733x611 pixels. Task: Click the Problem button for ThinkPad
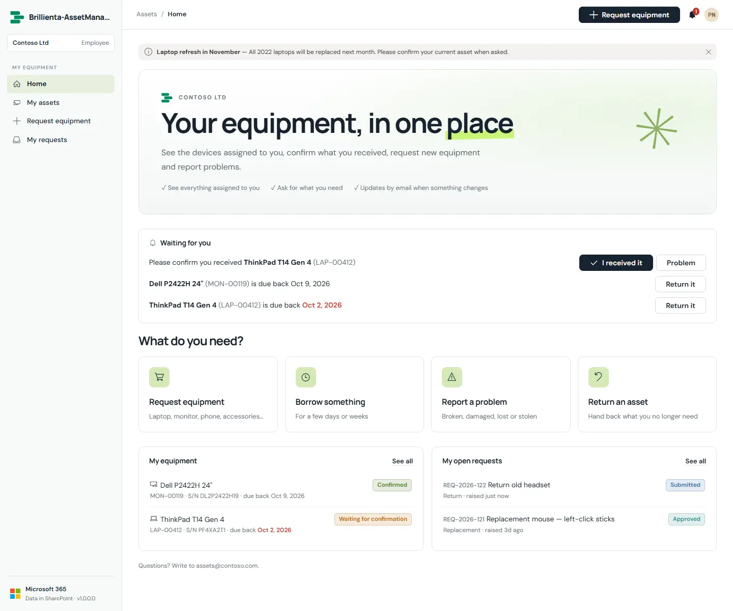click(x=681, y=263)
